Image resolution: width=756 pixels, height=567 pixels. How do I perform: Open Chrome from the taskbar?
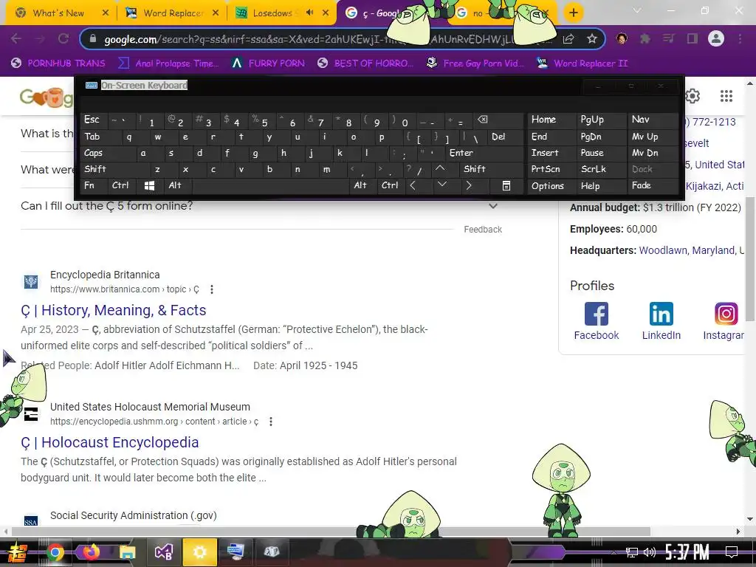point(55,552)
